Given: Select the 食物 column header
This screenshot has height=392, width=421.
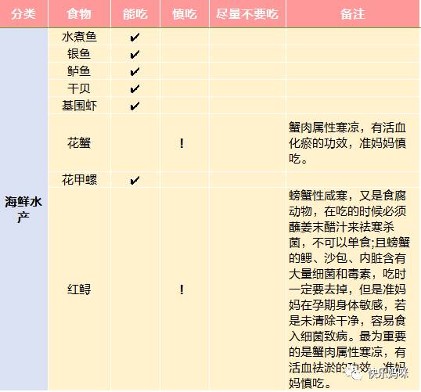Looking at the screenshot, I should point(79,14).
